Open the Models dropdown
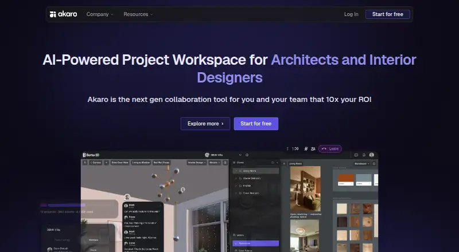Screen dimensions: 459x252 point(215,163)
